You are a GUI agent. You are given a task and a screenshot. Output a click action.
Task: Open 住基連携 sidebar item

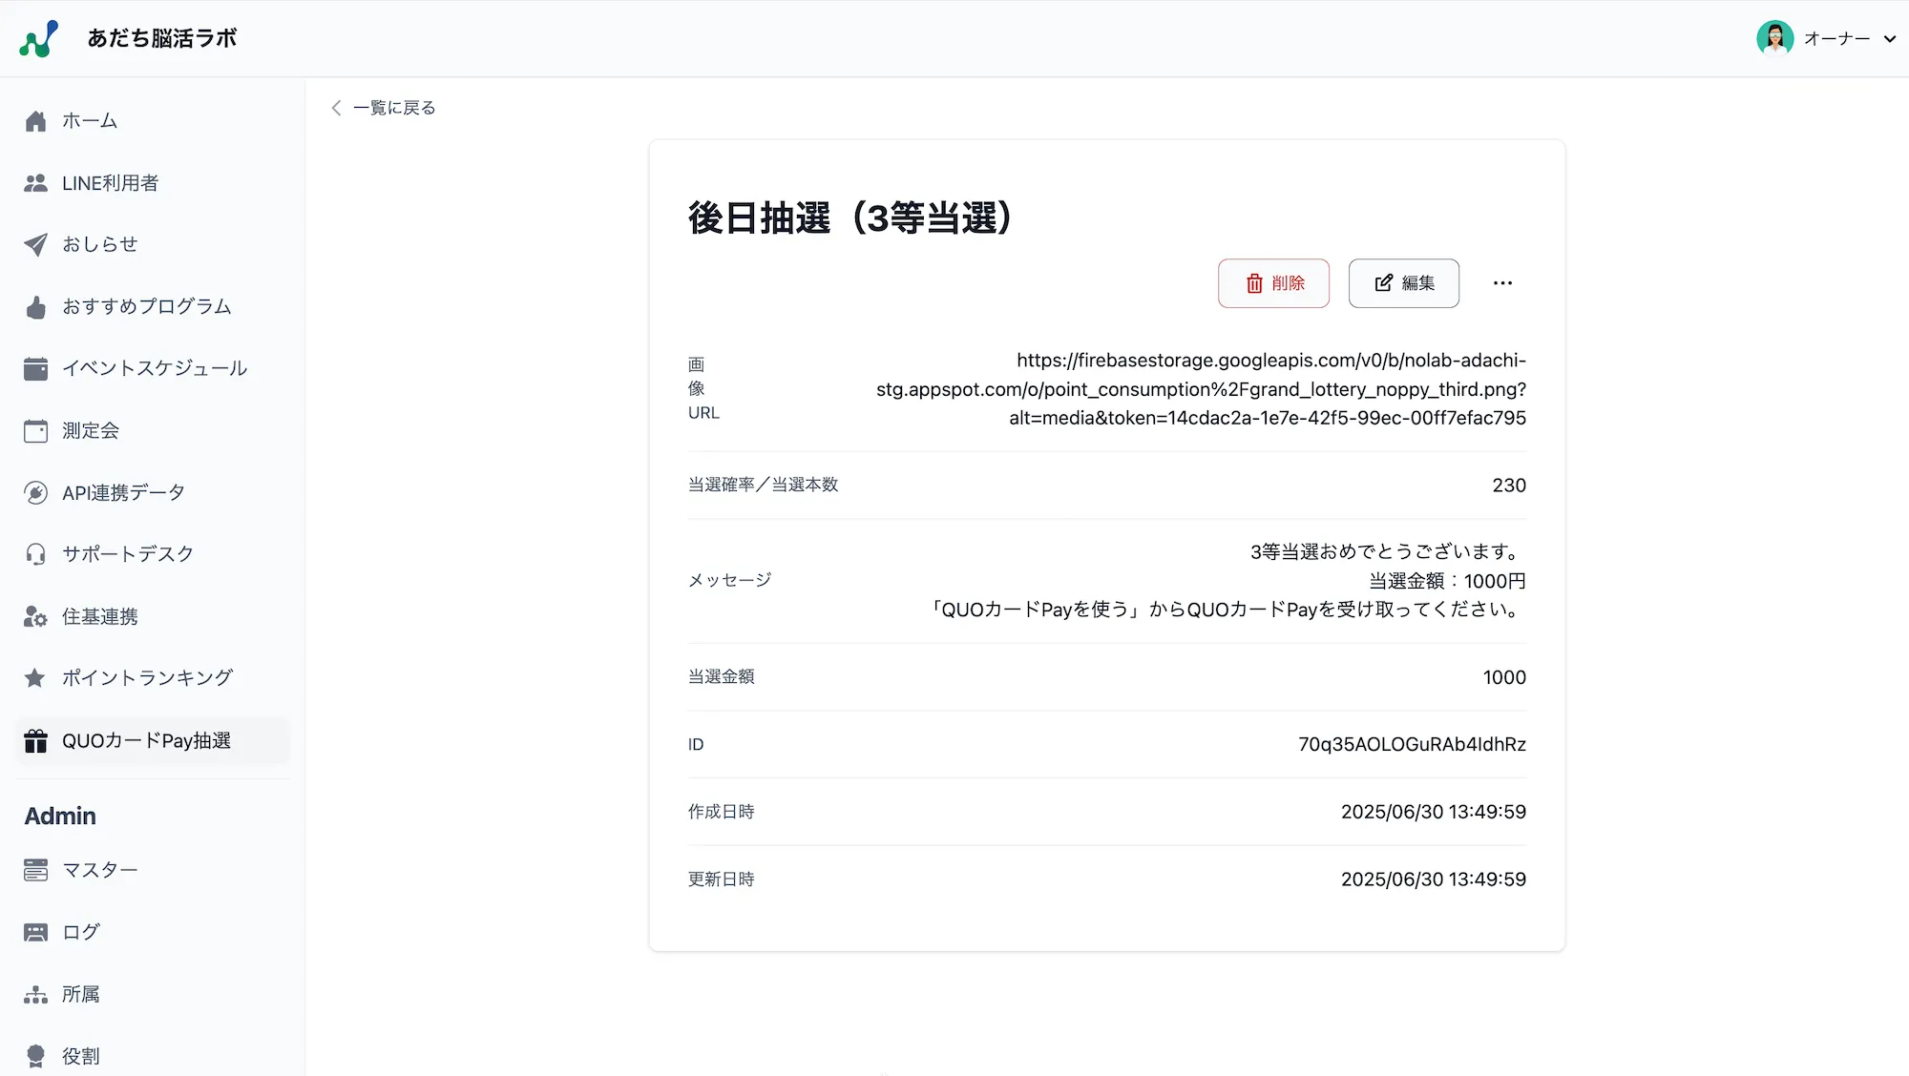pos(99,616)
